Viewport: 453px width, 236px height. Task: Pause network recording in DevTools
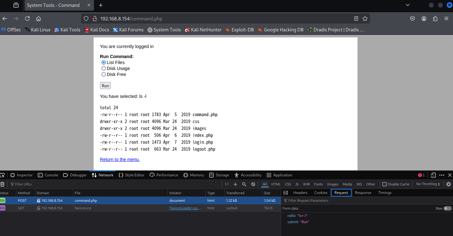pos(227,184)
